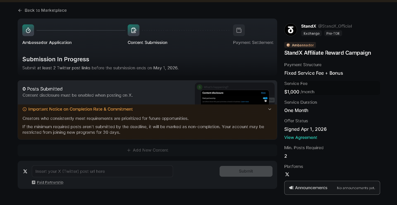Screen dimensions: 397x205
Task: Click the Announcements megaphone icon
Action: click(x=291, y=188)
